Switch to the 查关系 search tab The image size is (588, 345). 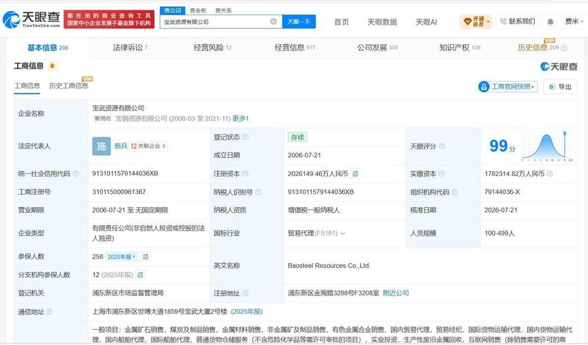click(224, 10)
